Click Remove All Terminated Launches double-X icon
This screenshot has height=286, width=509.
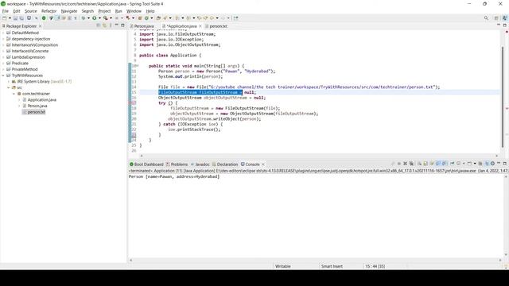(411, 164)
